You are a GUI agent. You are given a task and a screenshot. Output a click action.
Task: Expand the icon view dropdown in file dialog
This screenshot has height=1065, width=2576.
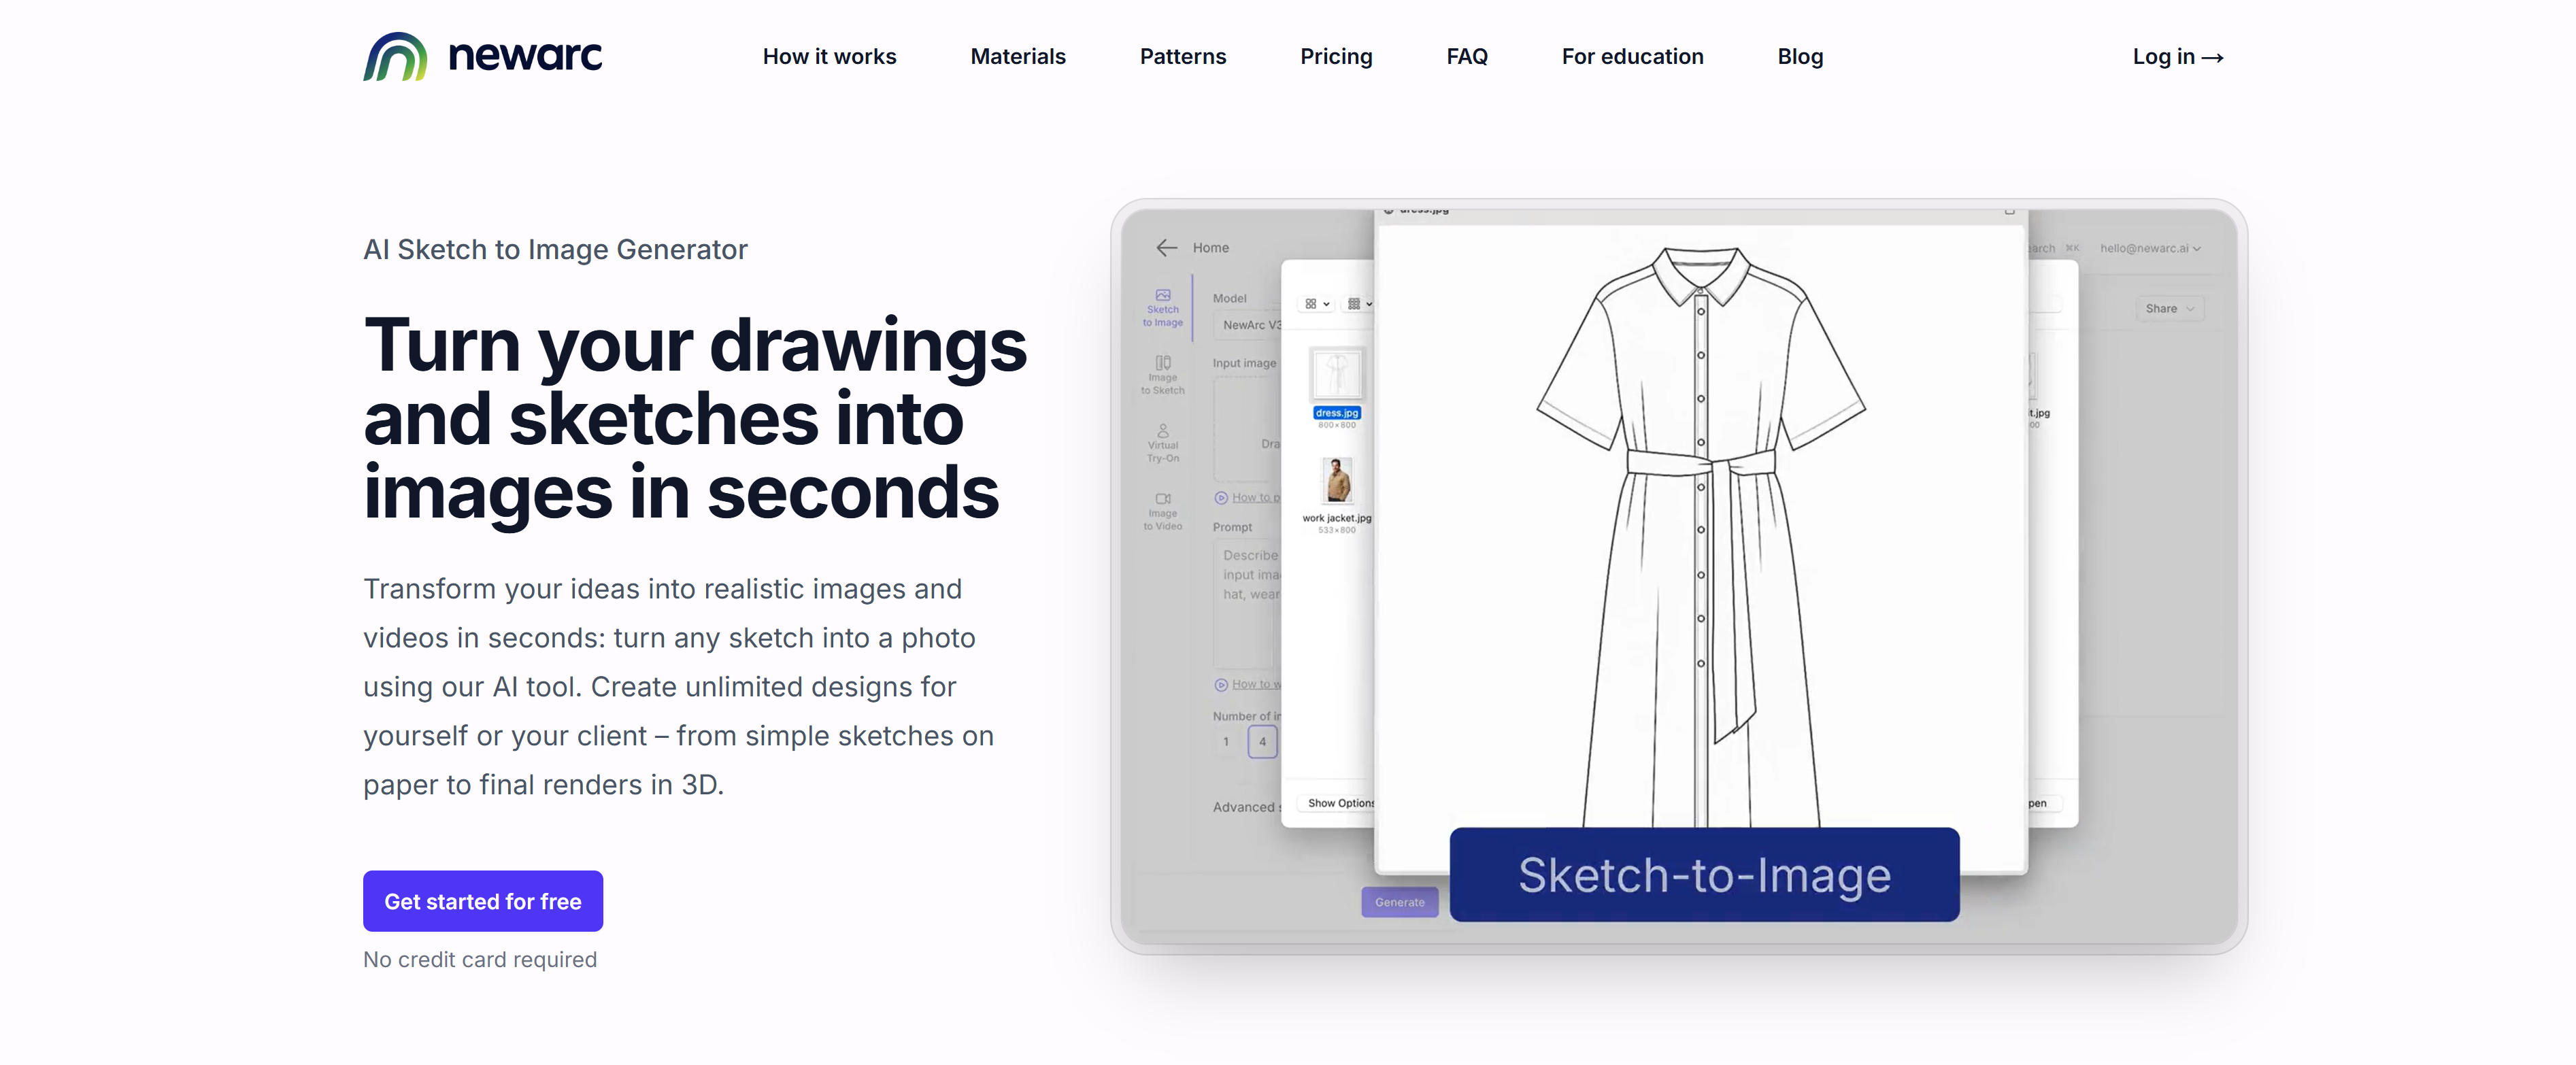click(1316, 304)
